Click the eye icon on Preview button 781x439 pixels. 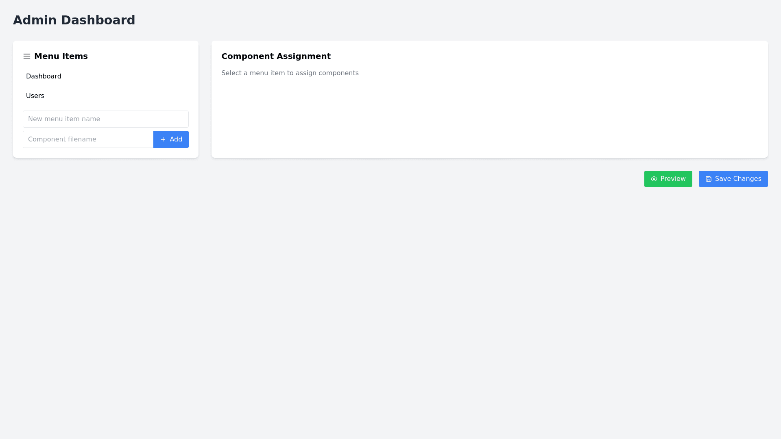point(654,179)
